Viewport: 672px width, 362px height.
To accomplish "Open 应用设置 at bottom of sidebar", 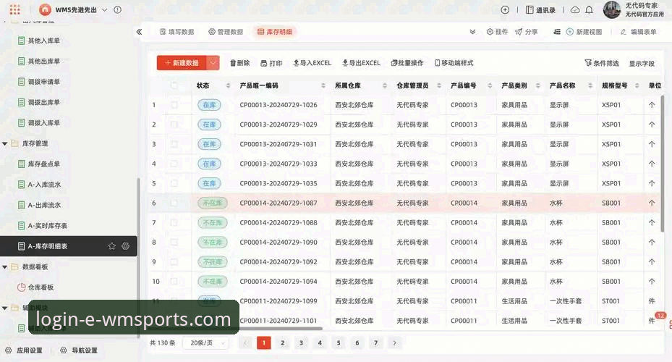I will [25, 350].
